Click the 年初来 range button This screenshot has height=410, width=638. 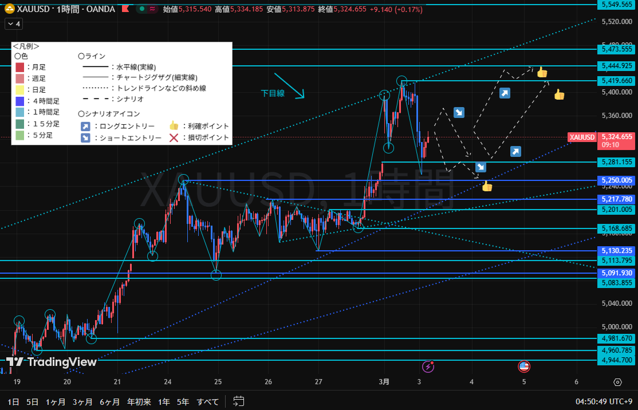(x=139, y=401)
